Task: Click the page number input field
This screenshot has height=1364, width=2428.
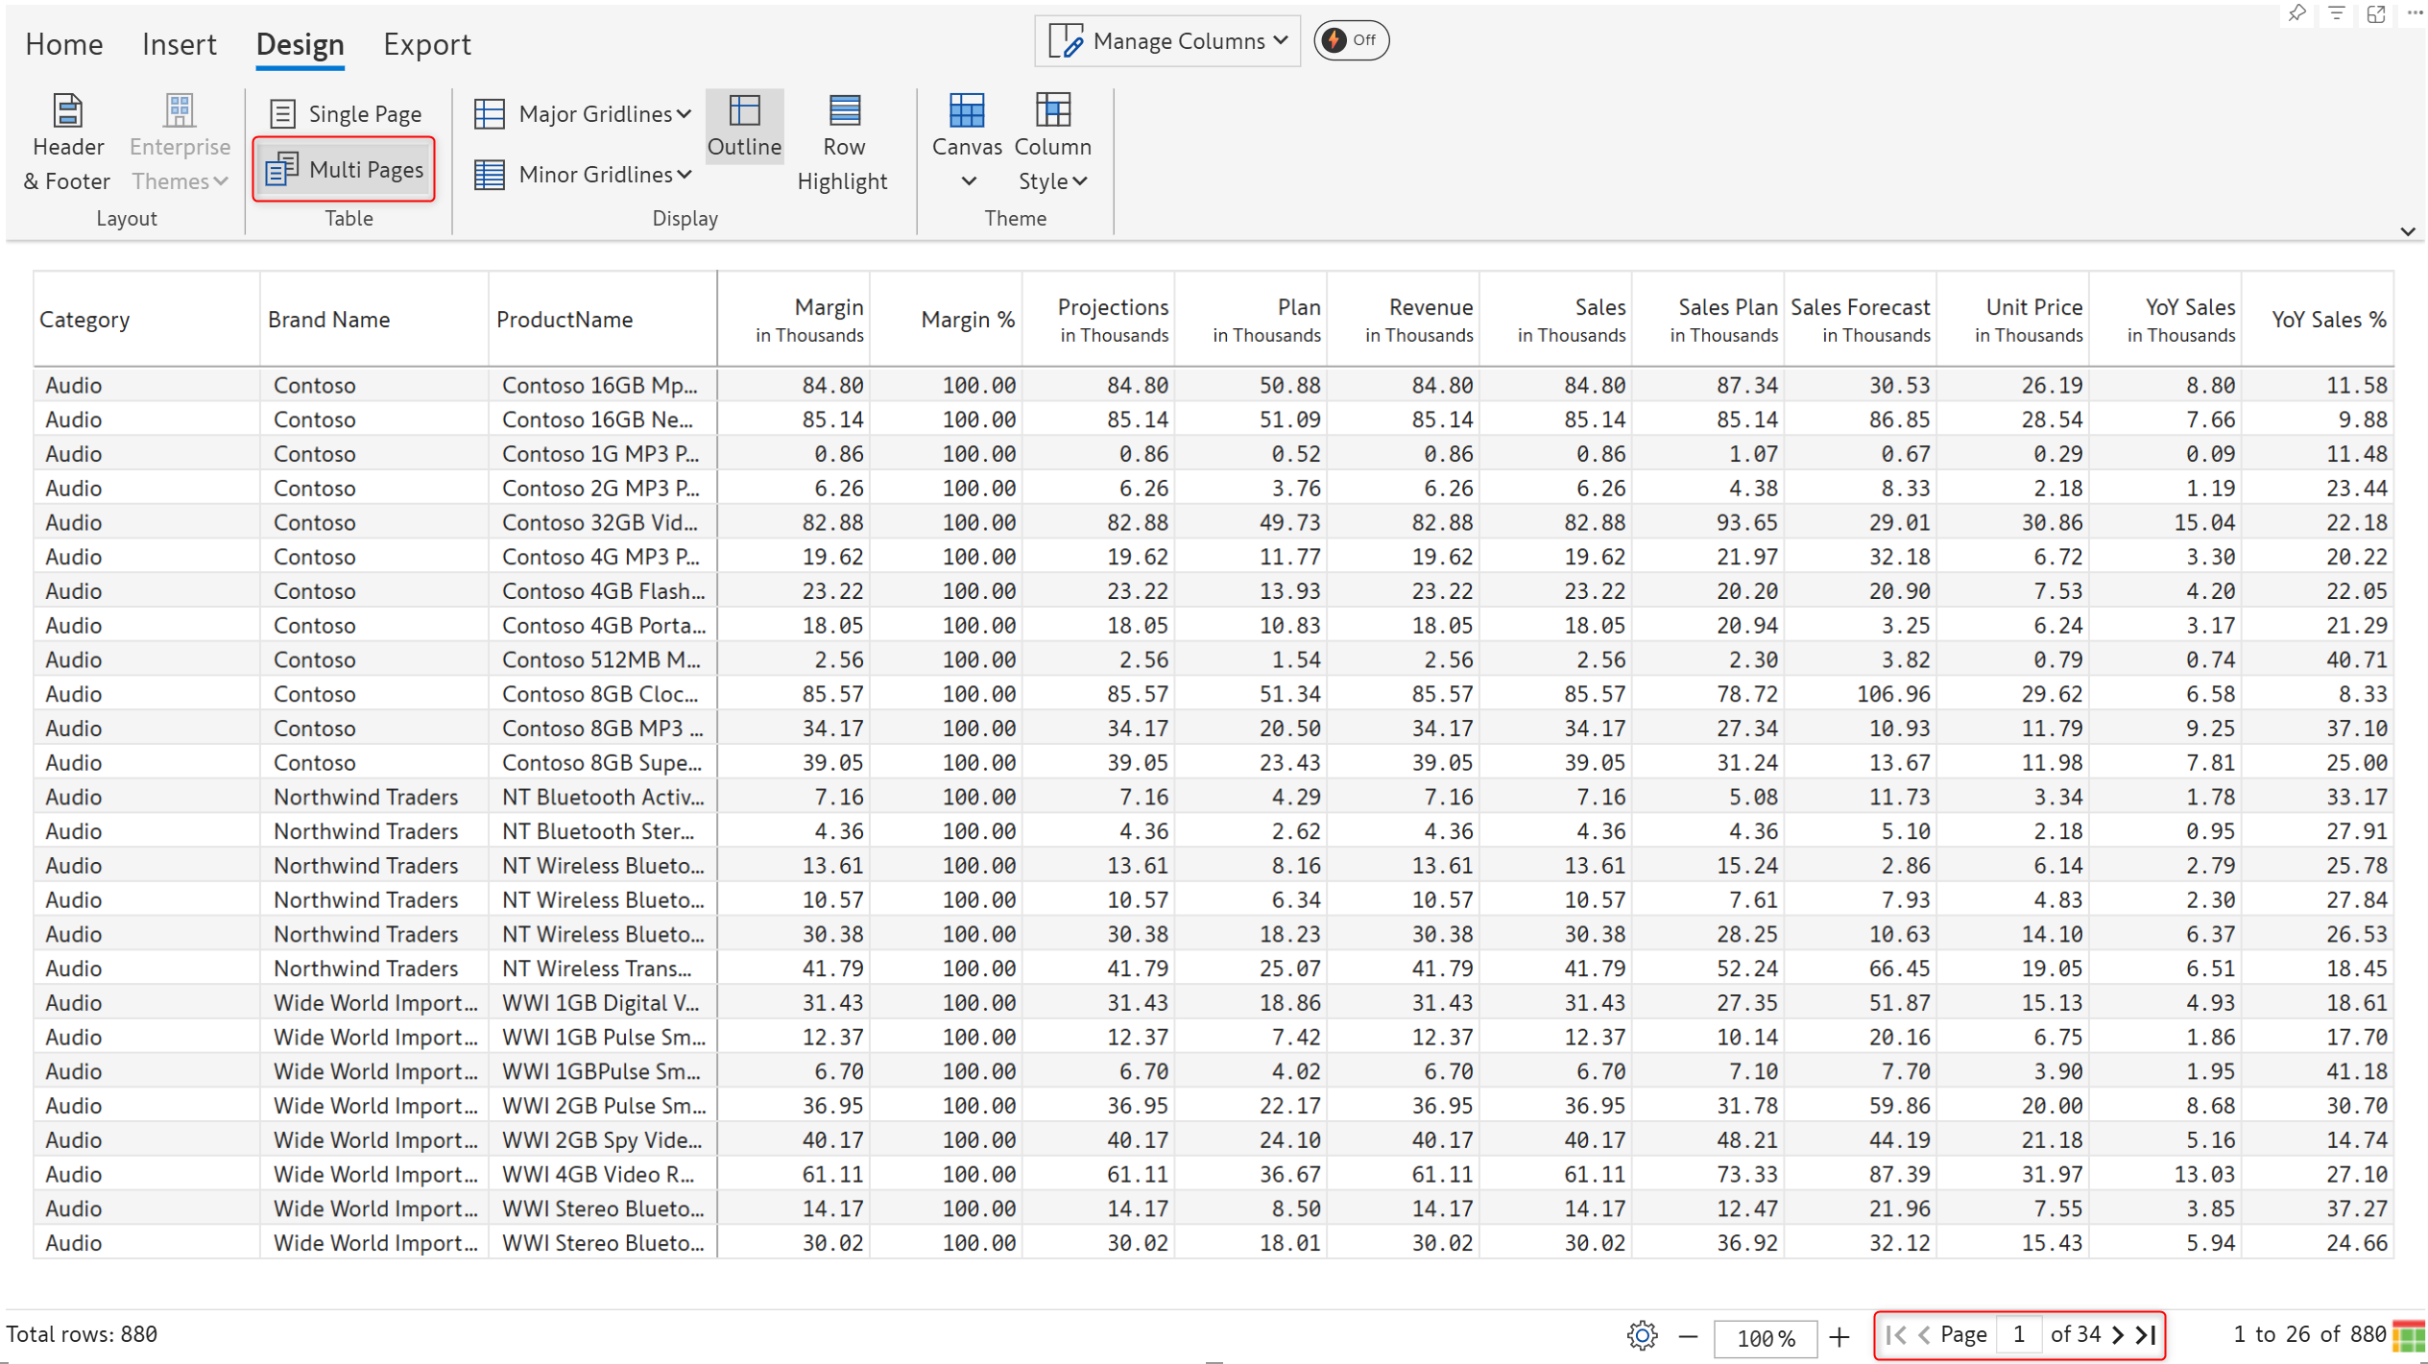Action: click(2018, 1335)
